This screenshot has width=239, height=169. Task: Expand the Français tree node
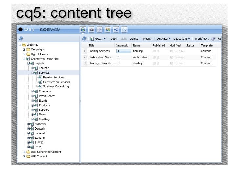pyautogui.click(x=28, y=124)
